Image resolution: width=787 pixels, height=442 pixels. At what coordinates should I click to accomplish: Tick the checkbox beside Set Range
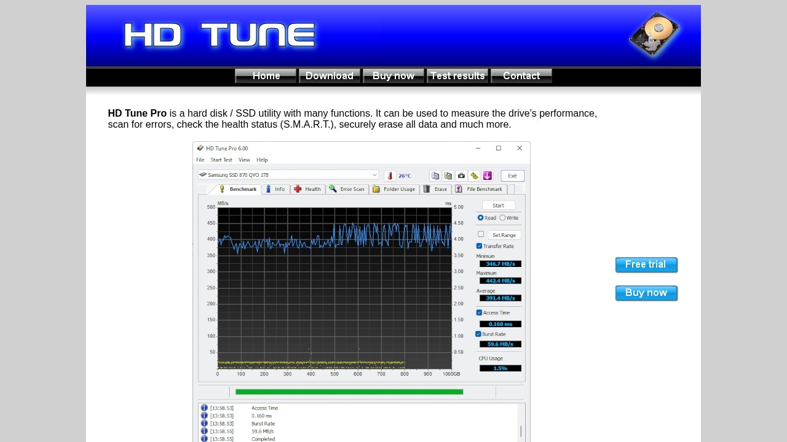coord(481,235)
